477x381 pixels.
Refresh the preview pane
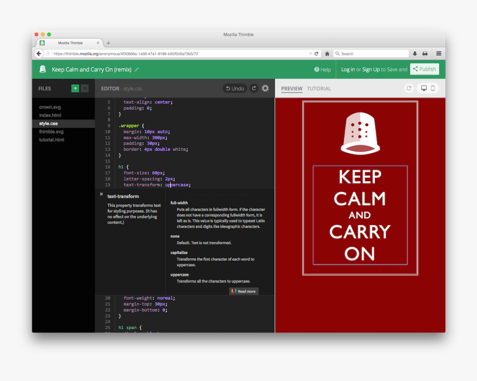click(x=409, y=88)
